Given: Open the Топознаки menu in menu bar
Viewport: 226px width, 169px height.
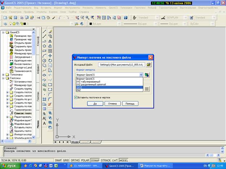Looking at the screenshot, I should 126,8.
